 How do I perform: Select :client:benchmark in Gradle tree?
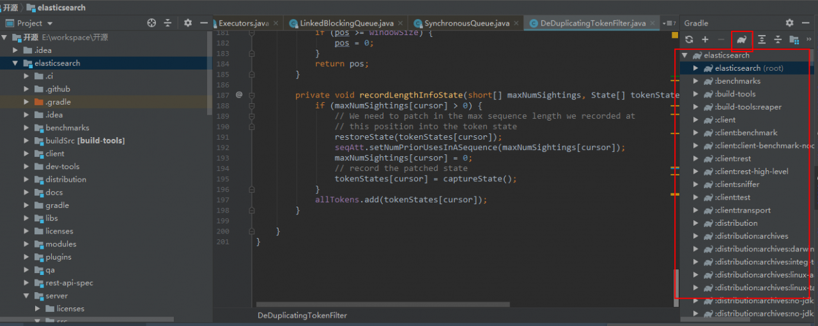[746, 133]
